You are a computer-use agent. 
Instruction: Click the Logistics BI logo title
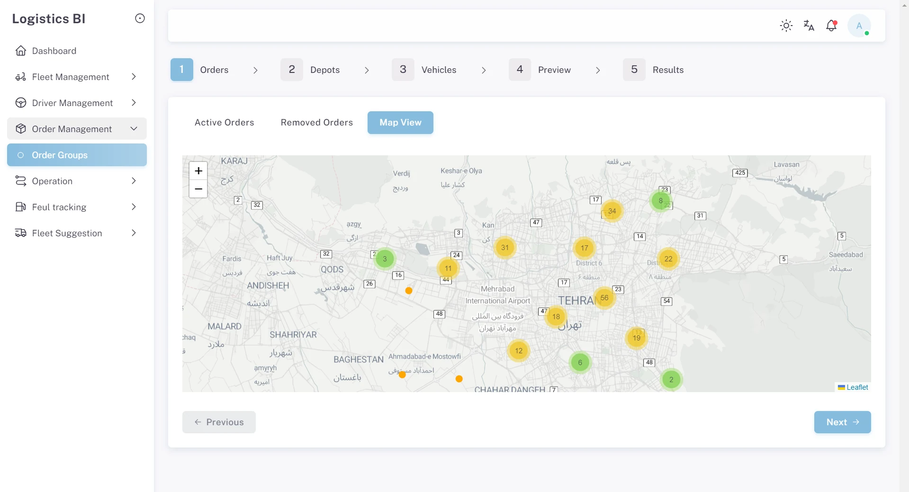tap(49, 19)
